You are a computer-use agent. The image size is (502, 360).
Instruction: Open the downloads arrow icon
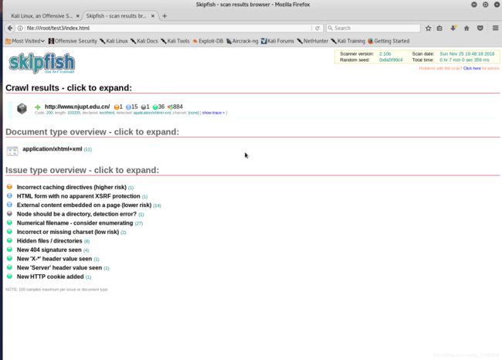tap(453, 28)
